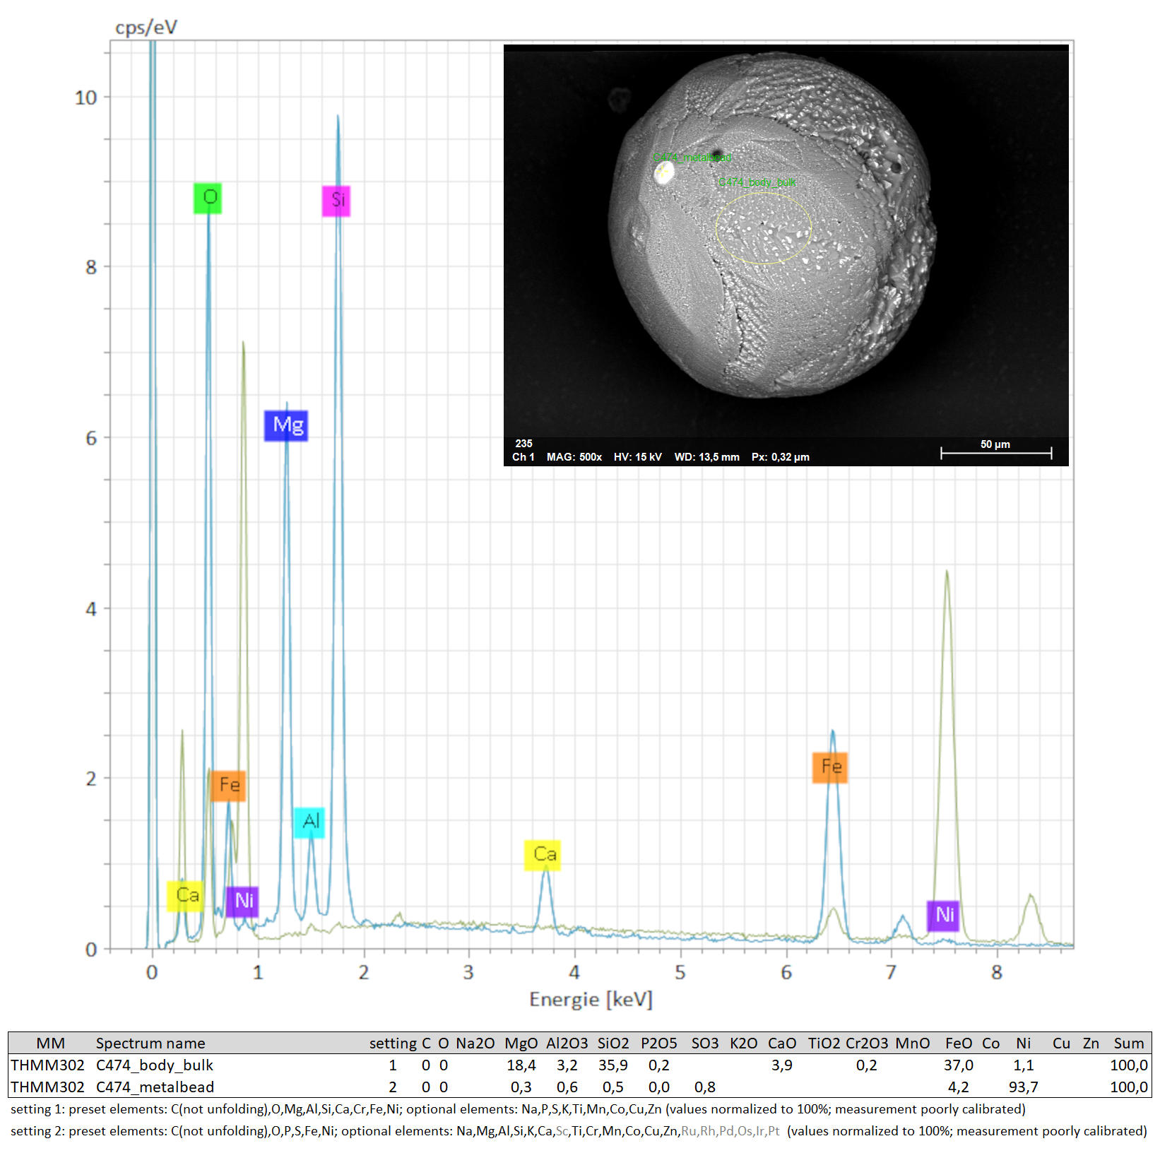Click inside the yellow ellipse bulk region

coord(764,228)
